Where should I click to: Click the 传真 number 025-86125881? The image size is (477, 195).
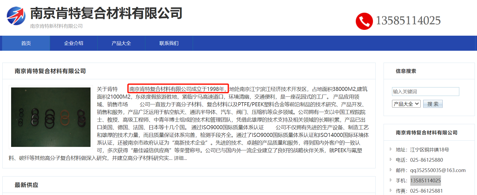pyautogui.click(x=426, y=191)
